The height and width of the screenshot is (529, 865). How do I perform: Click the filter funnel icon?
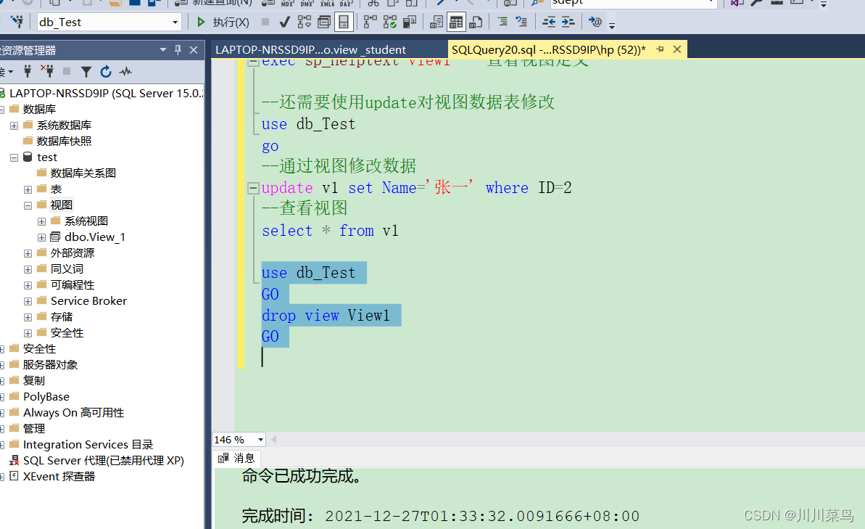click(86, 71)
